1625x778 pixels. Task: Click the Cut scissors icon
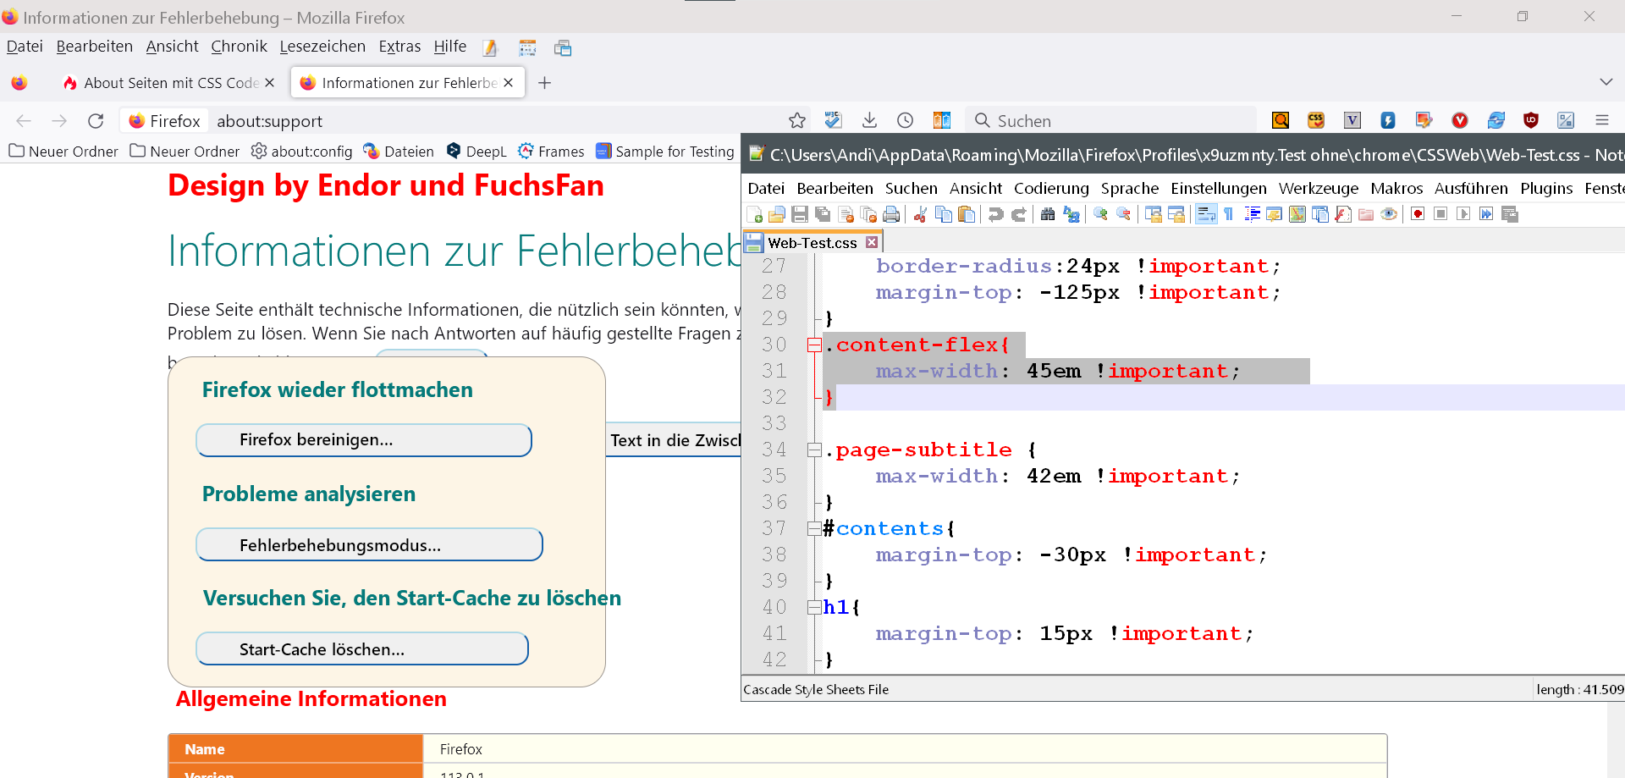click(920, 214)
